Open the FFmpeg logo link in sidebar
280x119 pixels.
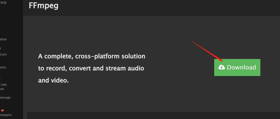(x=3, y=2)
